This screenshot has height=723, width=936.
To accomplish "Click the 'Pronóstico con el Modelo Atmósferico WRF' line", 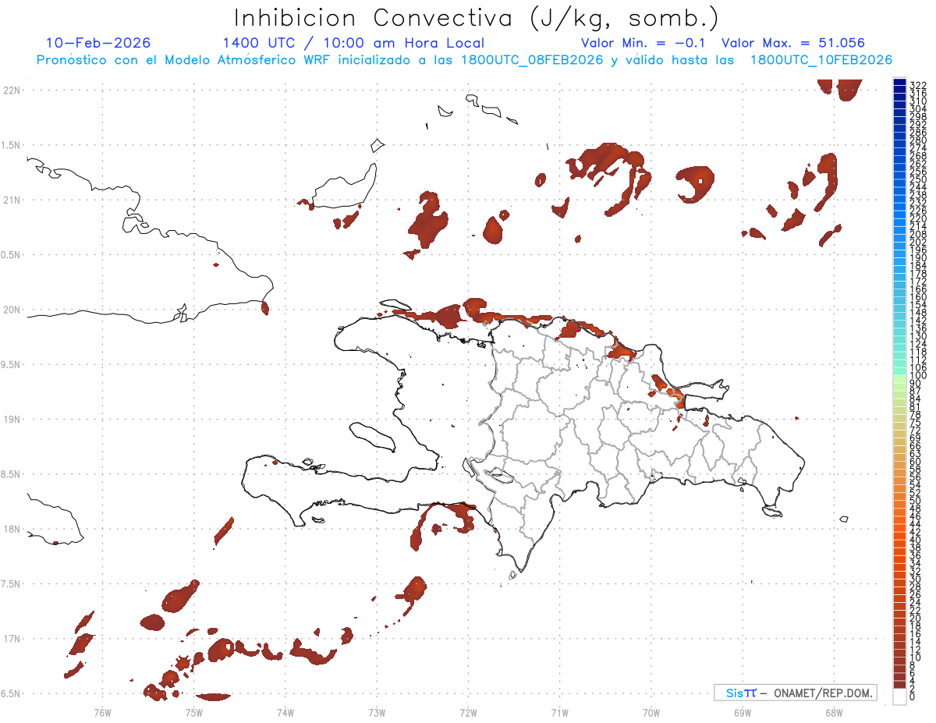I will tap(184, 59).
